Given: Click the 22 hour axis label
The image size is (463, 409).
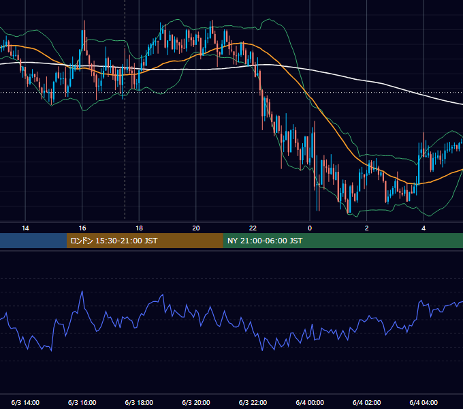Looking at the screenshot, I should [253, 228].
